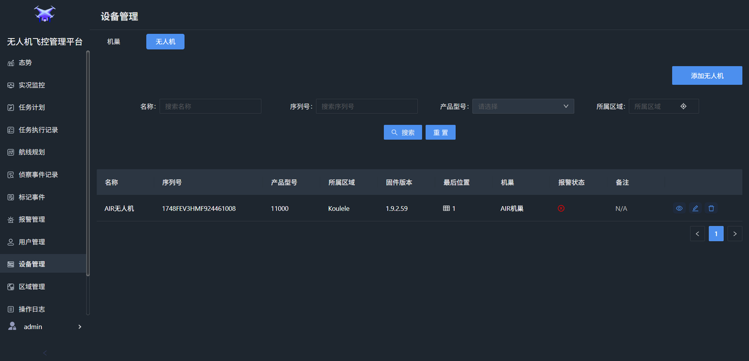Click the 添加无人机 button
The width and height of the screenshot is (749, 361).
pyautogui.click(x=707, y=75)
